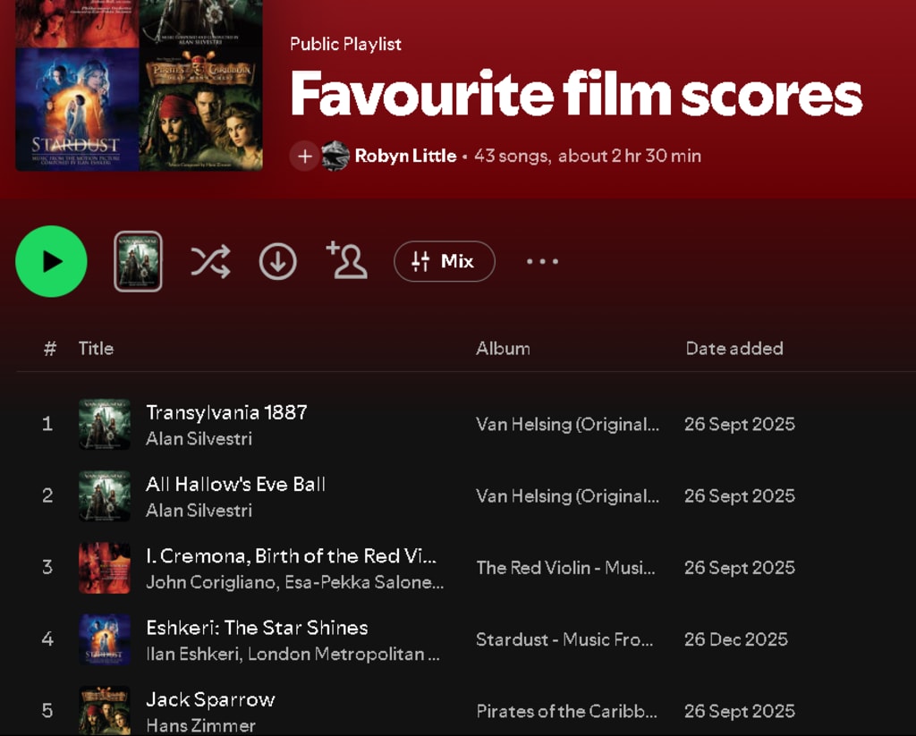Image resolution: width=916 pixels, height=736 pixels.
Task: Select track I. Cremona, Birth of the Red Violin
Action: pyautogui.click(x=291, y=556)
